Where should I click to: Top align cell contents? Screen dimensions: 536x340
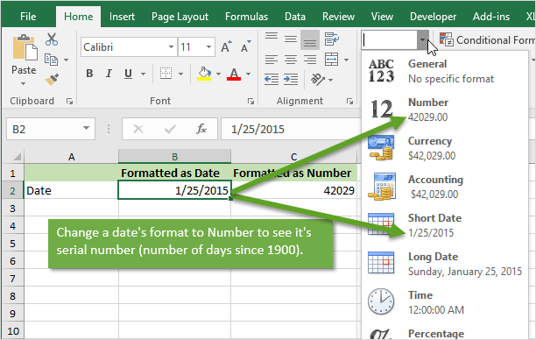pos(272,37)
